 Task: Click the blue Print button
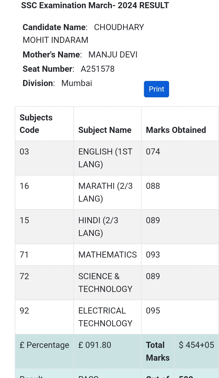[x=156, y=89]
